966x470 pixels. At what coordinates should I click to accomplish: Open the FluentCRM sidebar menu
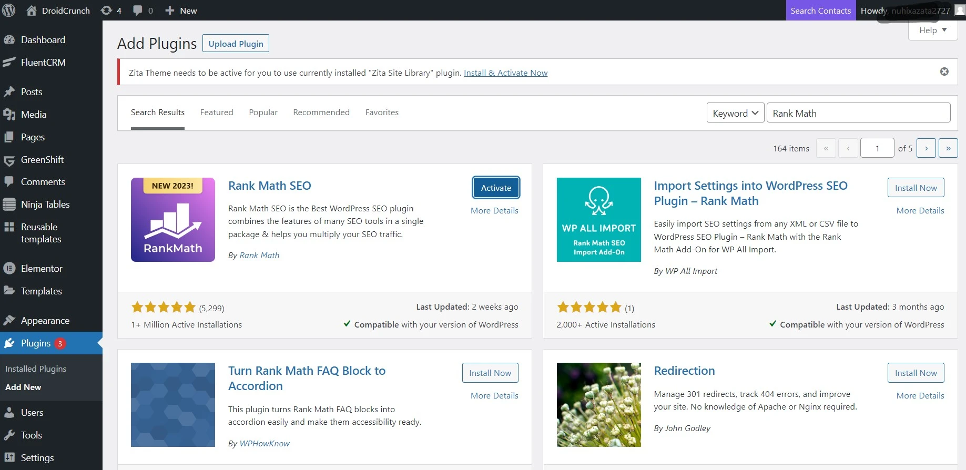[43, 63]
